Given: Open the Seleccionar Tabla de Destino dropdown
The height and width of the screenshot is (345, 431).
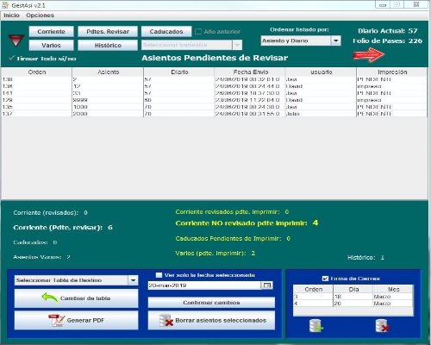Looking at the screenshot, I should 133,280.
